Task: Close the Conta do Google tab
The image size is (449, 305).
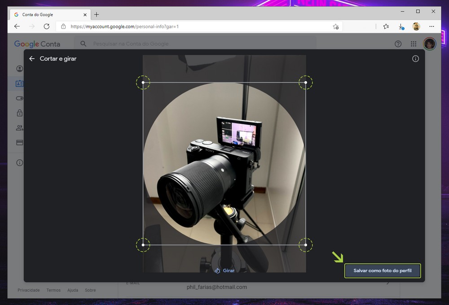Action: click(85, 14)
